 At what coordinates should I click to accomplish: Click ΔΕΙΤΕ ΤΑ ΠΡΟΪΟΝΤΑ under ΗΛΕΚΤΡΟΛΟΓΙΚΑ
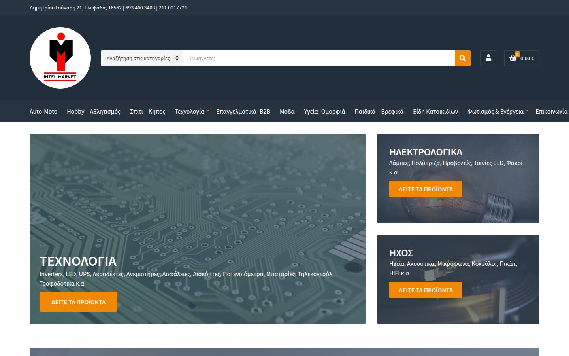(426, 189)
